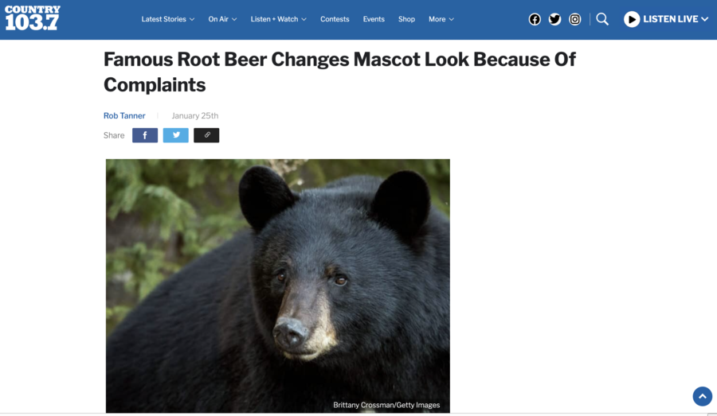Open author Rob Tanner's page
This screenshot has width=717, height=416.
pos(124,115)
